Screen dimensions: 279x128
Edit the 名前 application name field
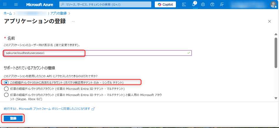pyautogui.click(x=98, y=53)
